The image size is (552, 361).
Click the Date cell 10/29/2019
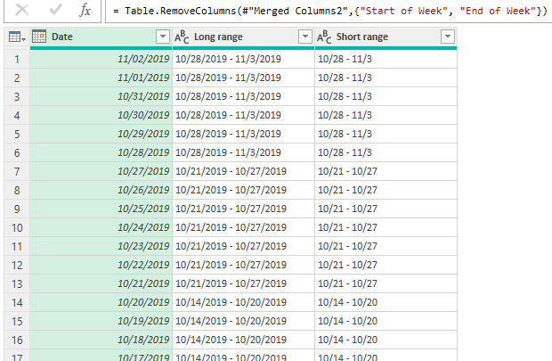tap(101, 134)
